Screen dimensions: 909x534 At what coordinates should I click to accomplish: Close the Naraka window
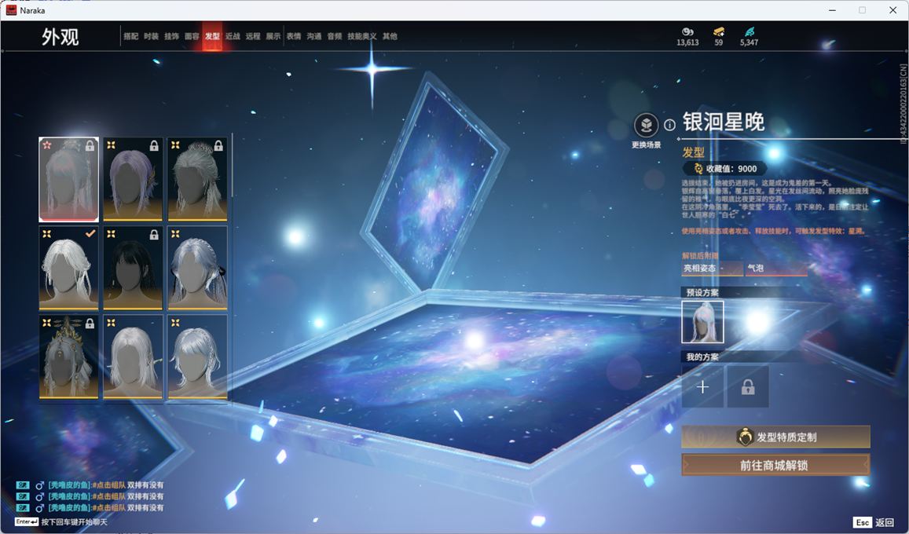point(893,10)
